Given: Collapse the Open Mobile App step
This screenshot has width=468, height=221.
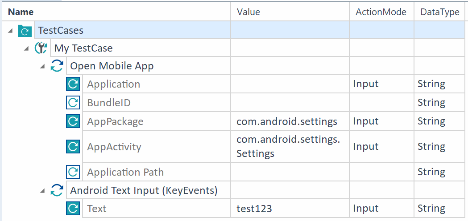Looking at the screenshot, I should 42,66.
